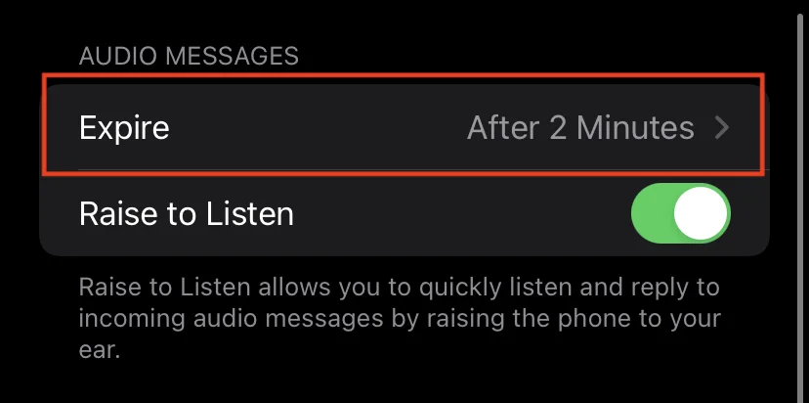
Task: Tap the Raise to Listen row
Action: point(404,213)
